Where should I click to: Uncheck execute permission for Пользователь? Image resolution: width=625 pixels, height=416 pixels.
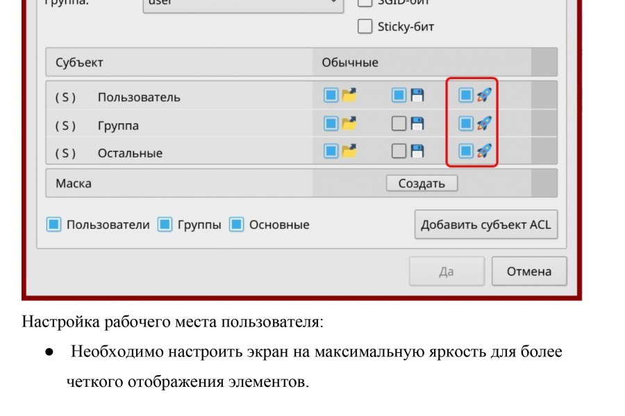(x=465, y=95)
